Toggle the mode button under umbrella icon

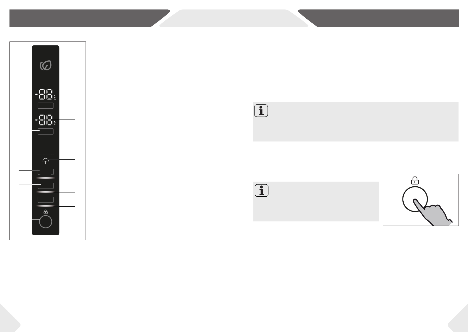(46, 172)
